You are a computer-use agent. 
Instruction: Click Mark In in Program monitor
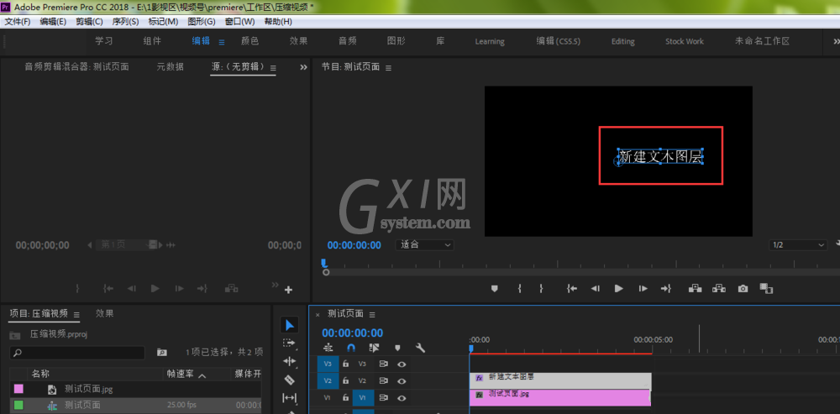[x=520, y=289]
